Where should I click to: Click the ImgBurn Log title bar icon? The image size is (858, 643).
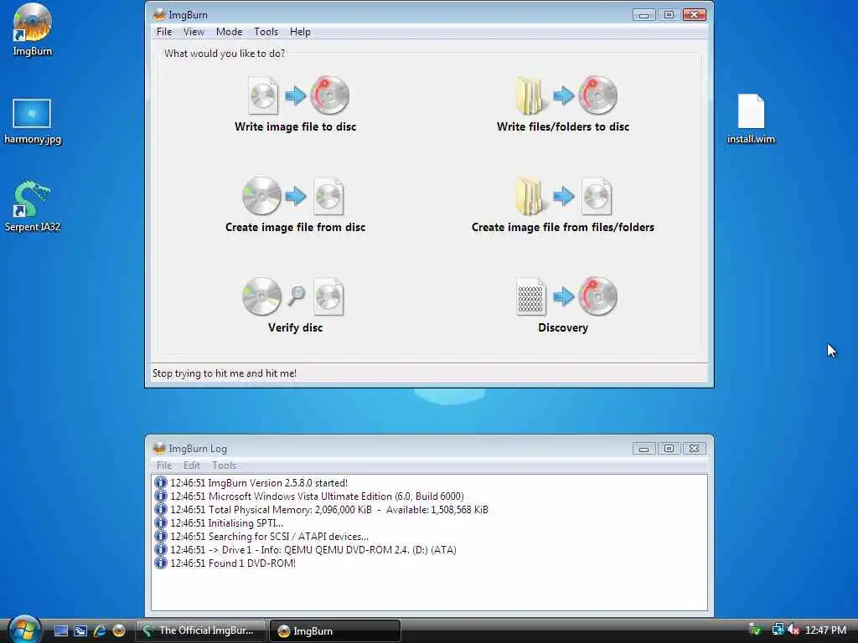click(159, 449)
